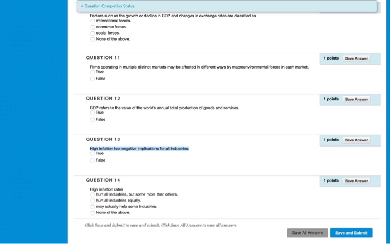Screen dimensions: 390x244
Task: Select False for Question 13
Action: point(92,160)
